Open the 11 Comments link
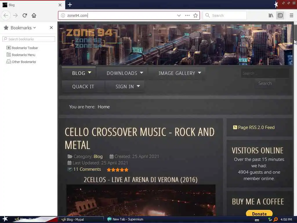This screenshot has height=223, width=297. pos(87,169)
